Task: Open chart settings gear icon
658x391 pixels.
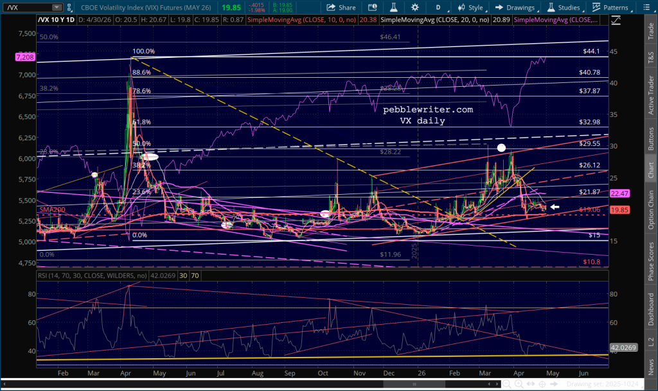Action: coord(414,8)
